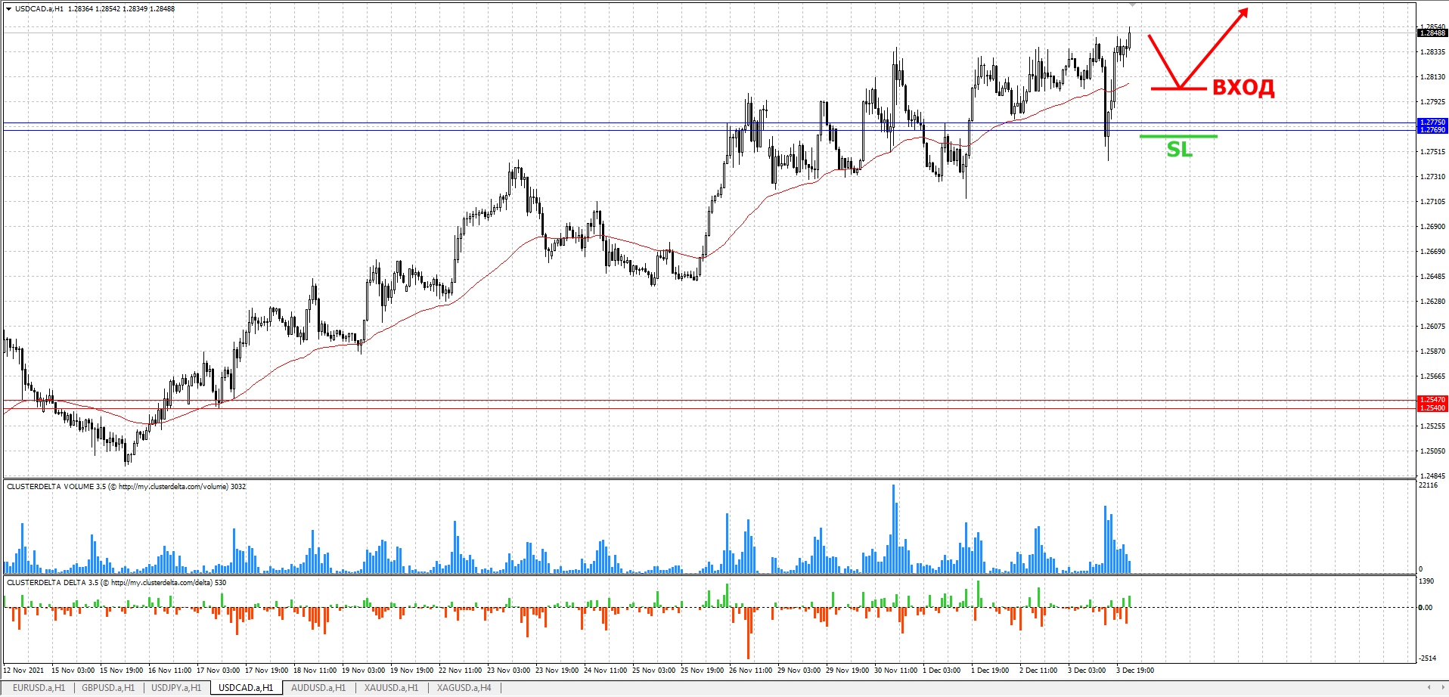This screenshot has width=1449, height=697.
Task: Click the 1.26075 price scale value
Action: (x=1433, y=327)
